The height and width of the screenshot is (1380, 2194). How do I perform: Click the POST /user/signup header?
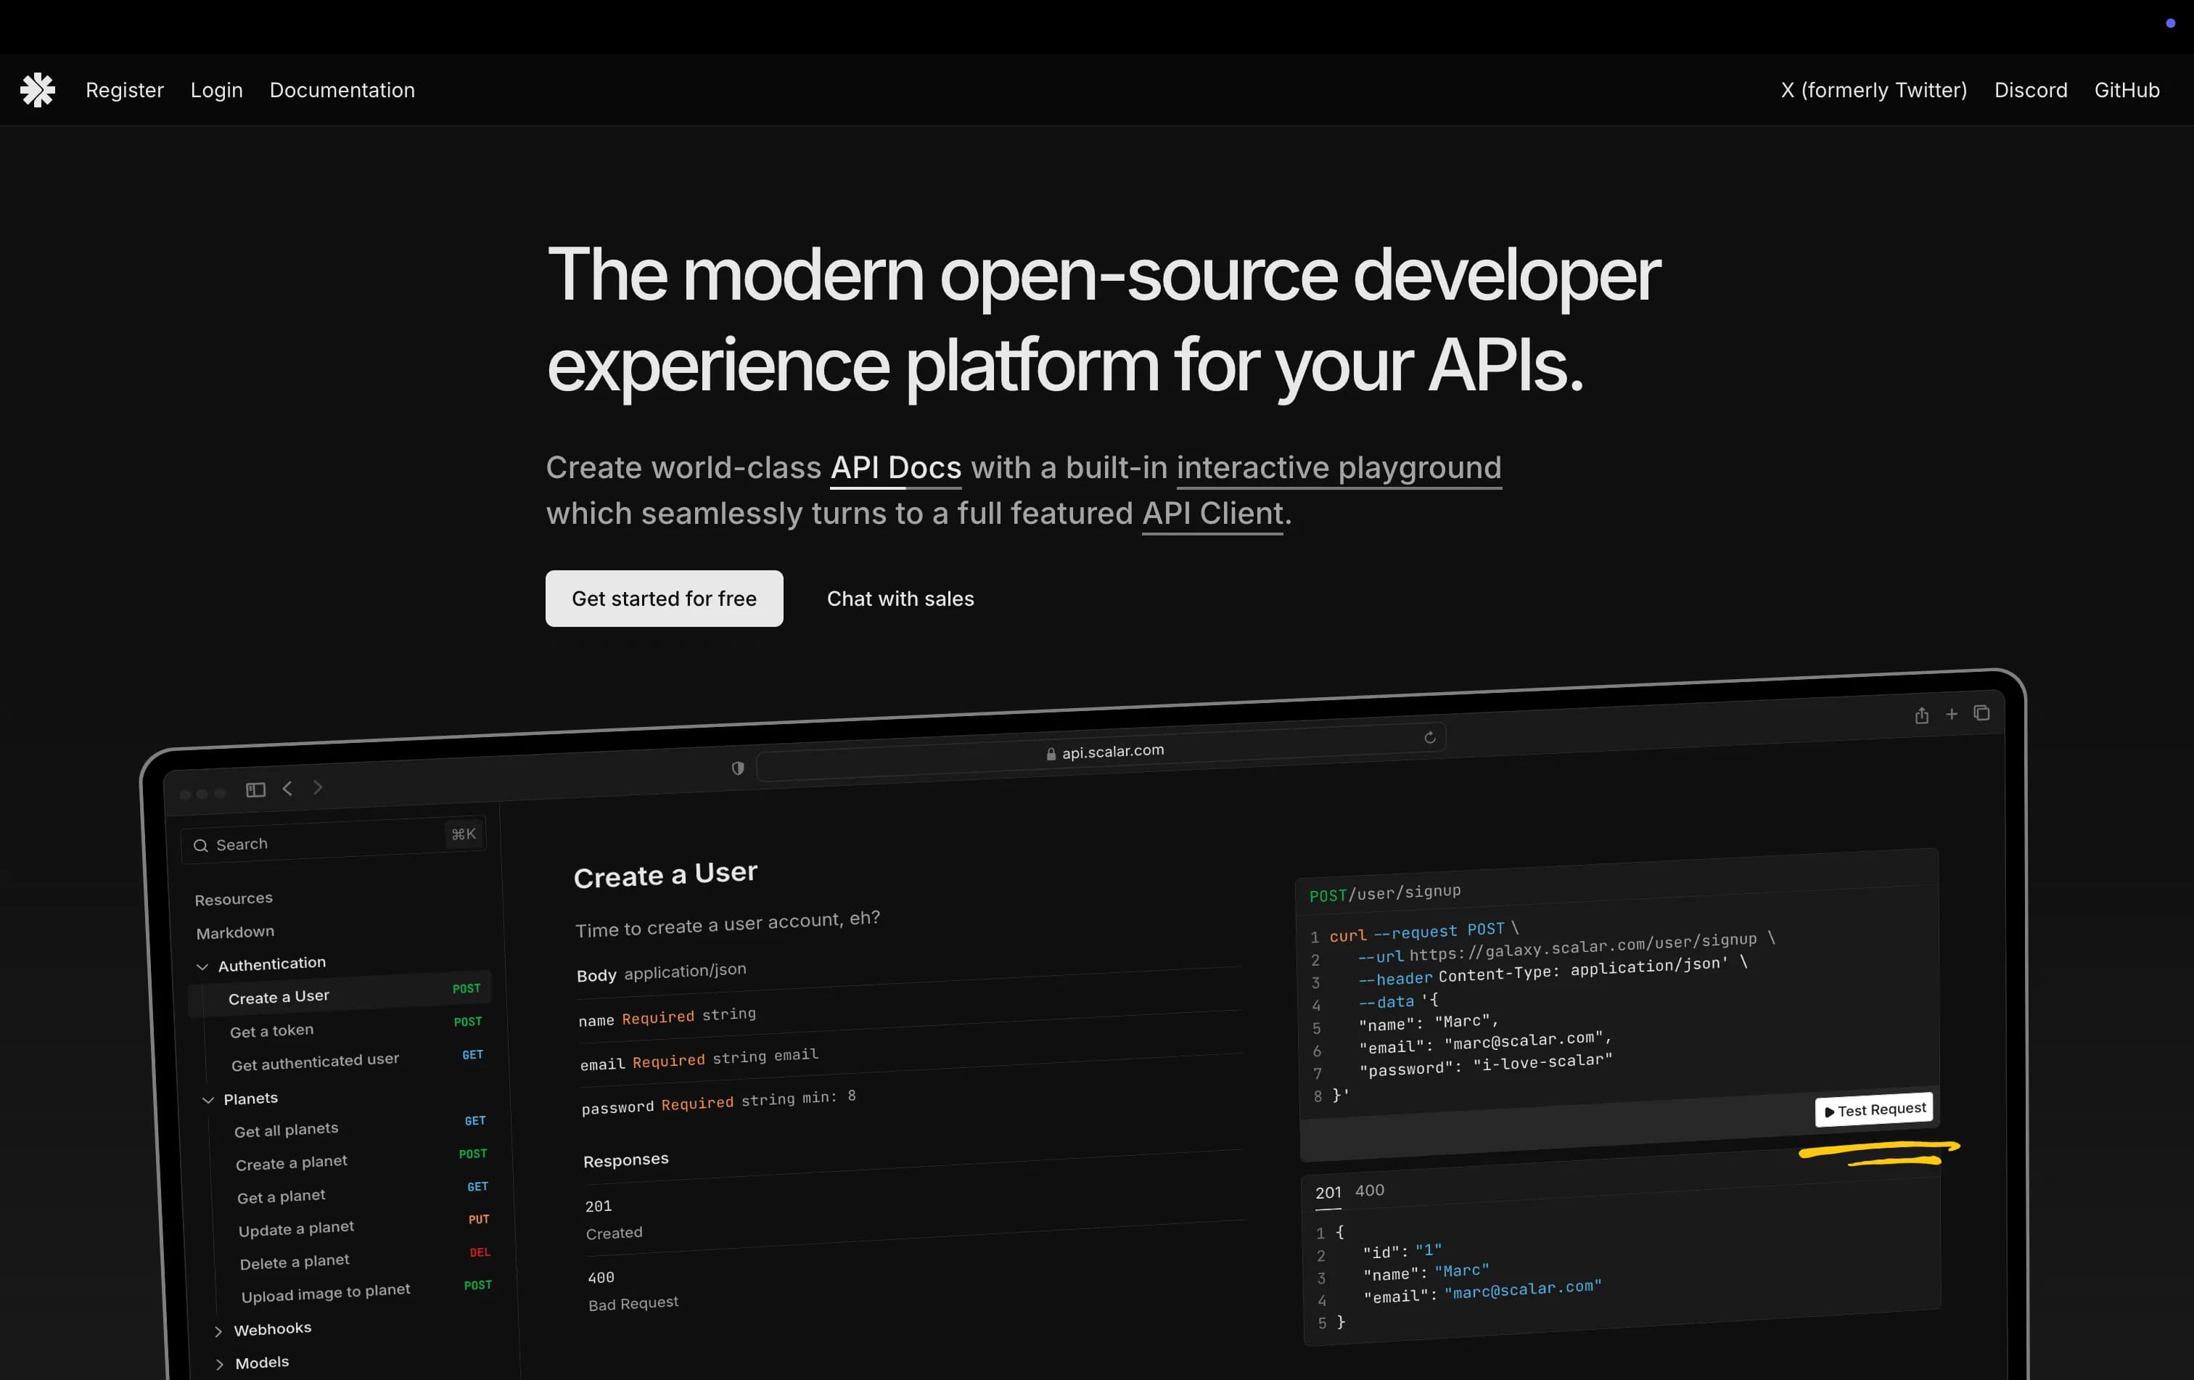pos(1385,894)
